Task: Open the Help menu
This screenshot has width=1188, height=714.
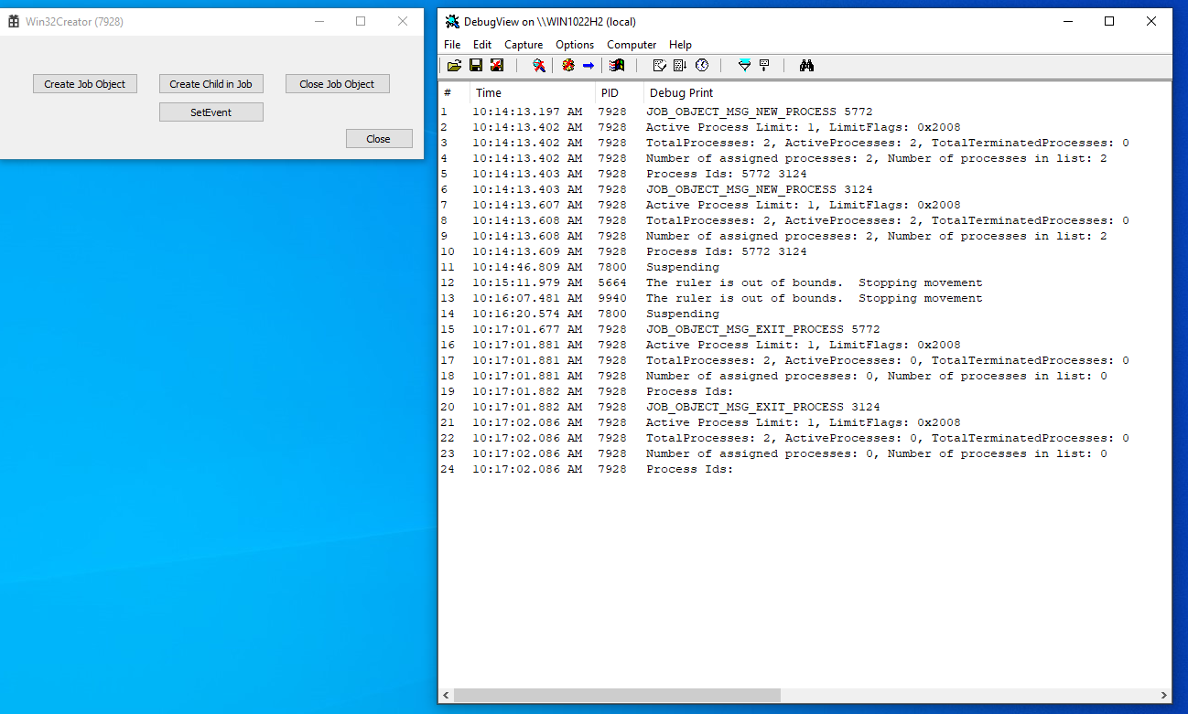Action: [680, 45]
